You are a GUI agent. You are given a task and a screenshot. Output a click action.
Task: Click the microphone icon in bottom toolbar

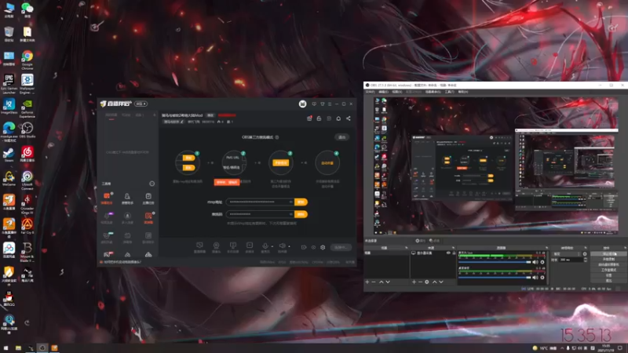click(265, 246)
